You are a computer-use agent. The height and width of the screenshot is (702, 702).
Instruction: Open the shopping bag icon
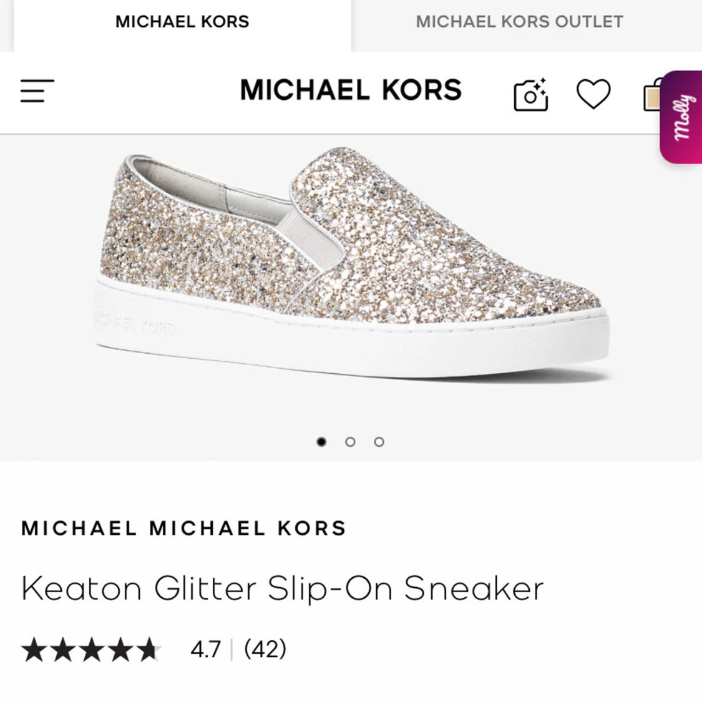[652, 94]
